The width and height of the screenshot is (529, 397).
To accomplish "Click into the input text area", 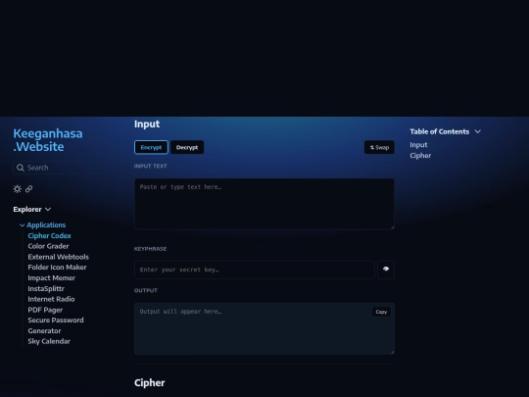I will point(264,204).
